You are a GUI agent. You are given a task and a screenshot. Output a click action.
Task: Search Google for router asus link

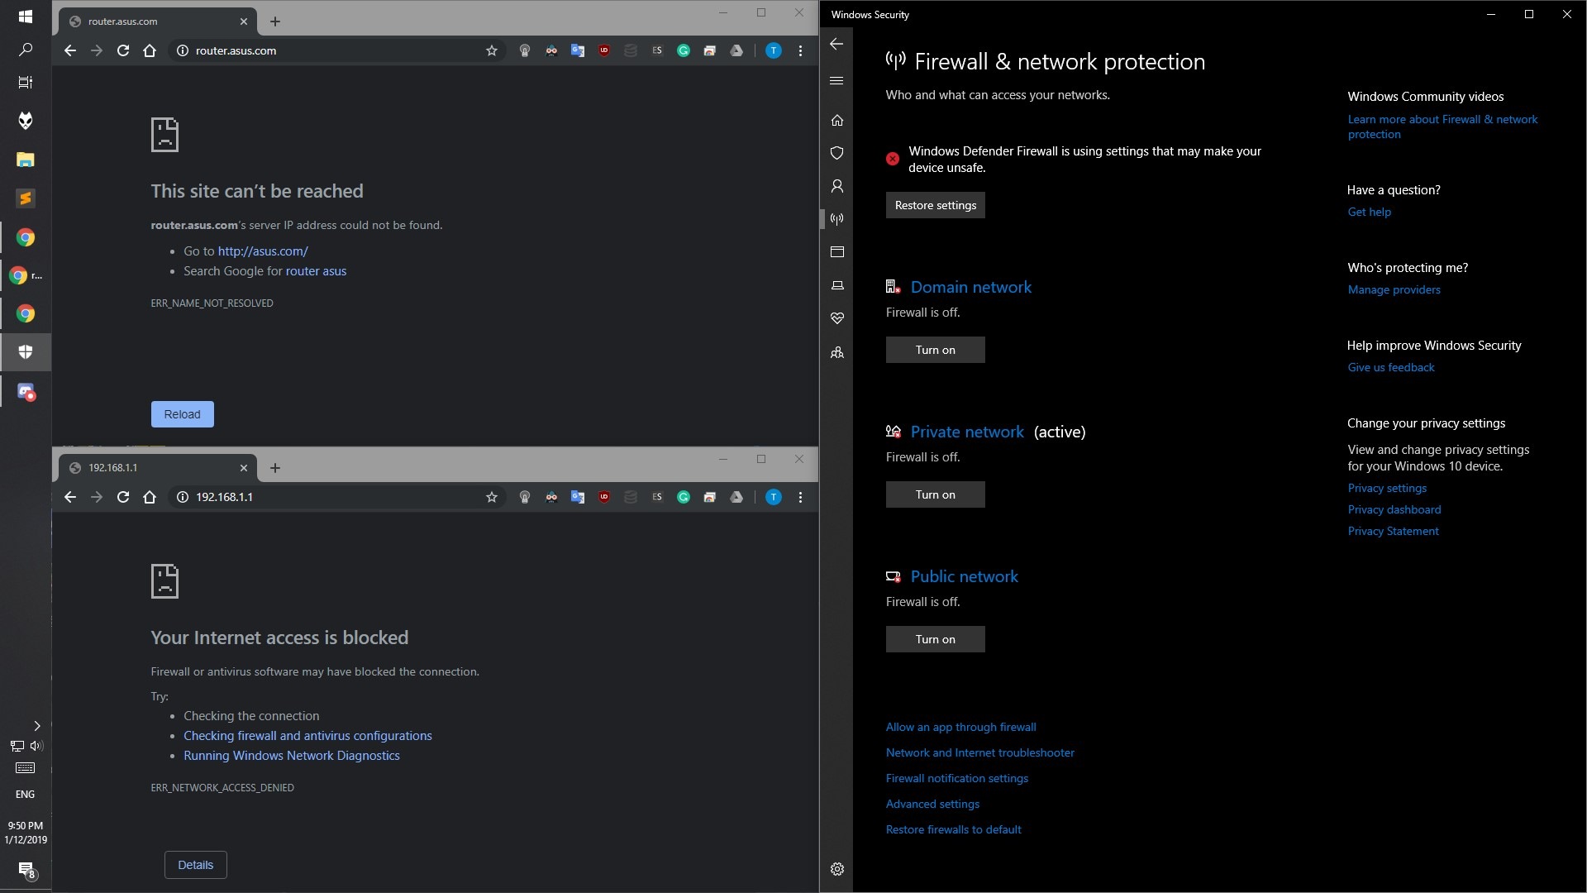point(316,271)
